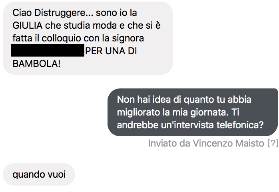
Task: Click the black redacted name box
Action: [x=48, y=51]
